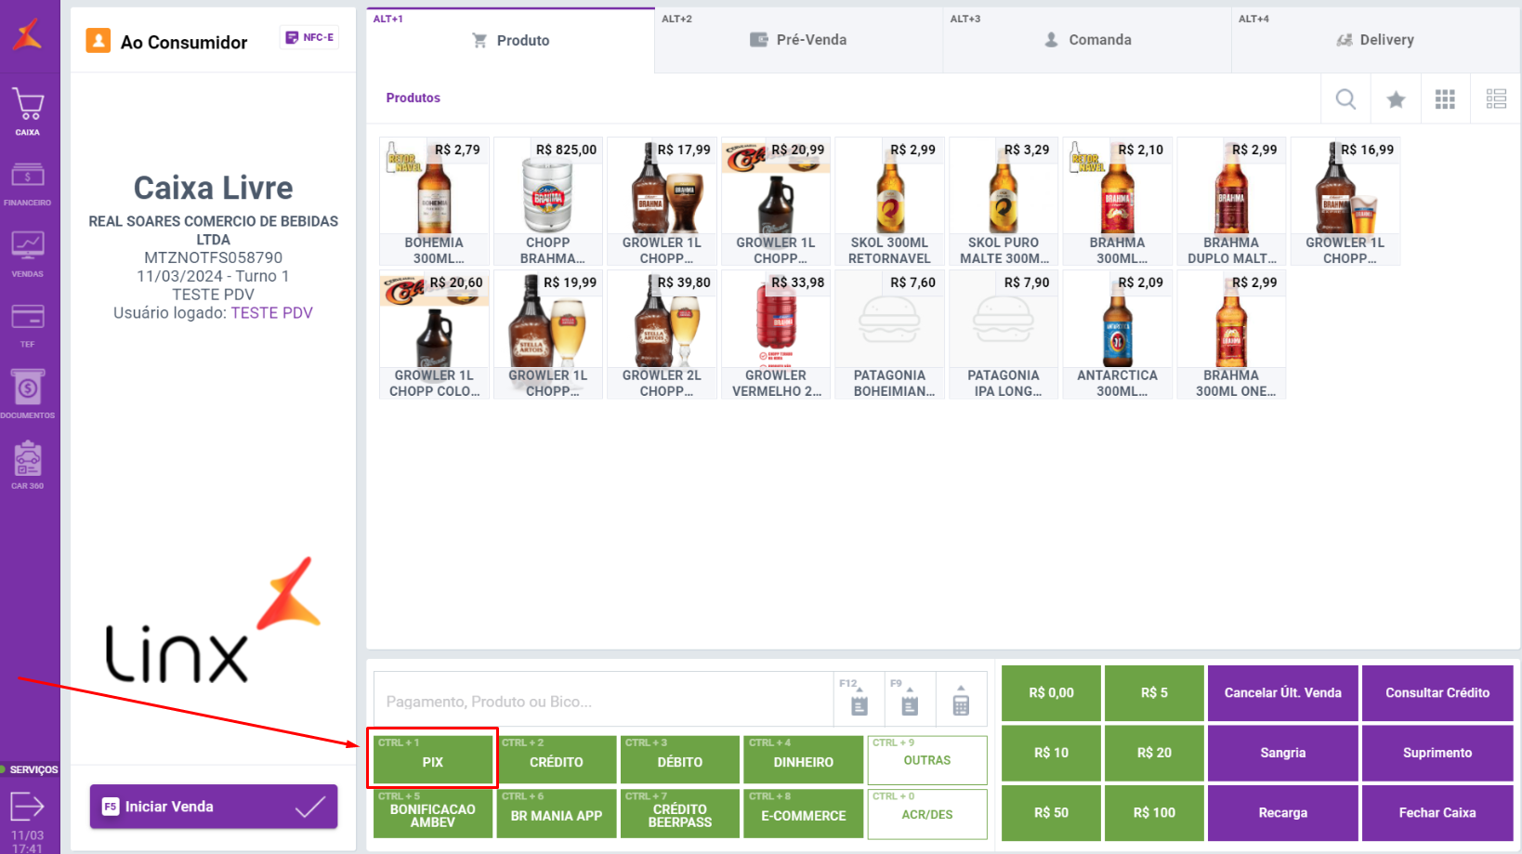Select Brahma Duplo Malte product
Screen dimensions: 1522x854
click(1231, 202)
